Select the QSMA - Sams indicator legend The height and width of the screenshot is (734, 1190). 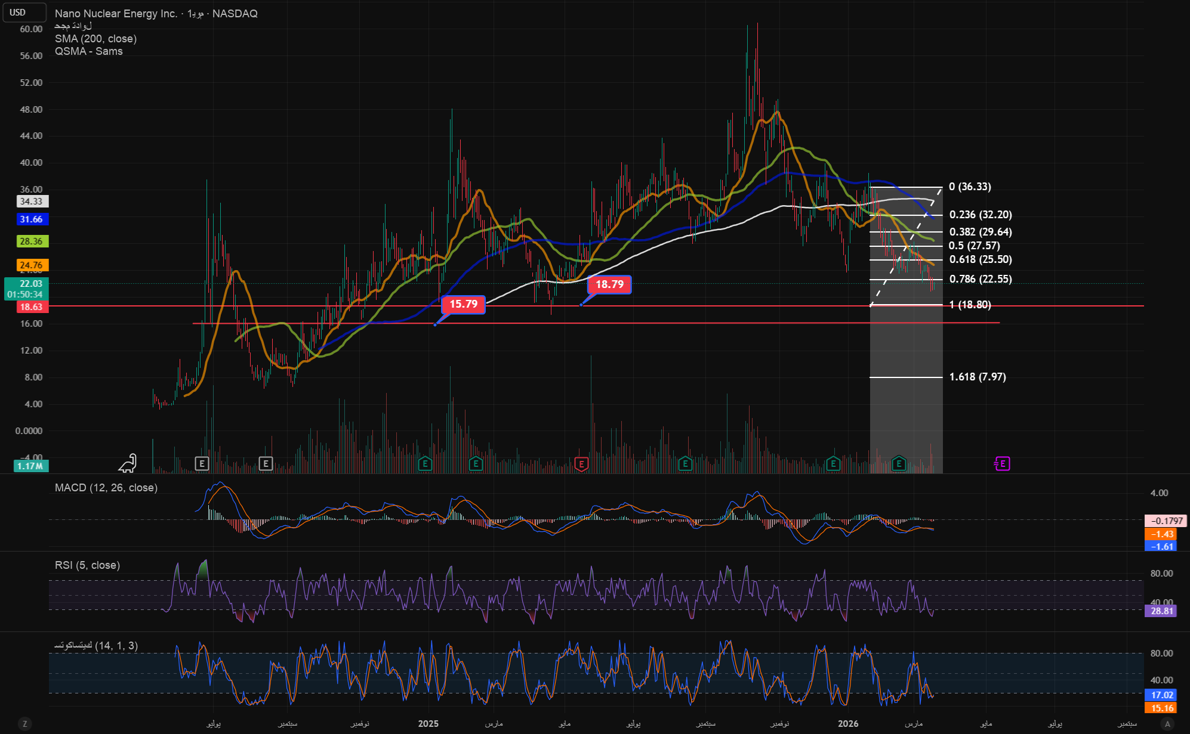pos(88,51)
